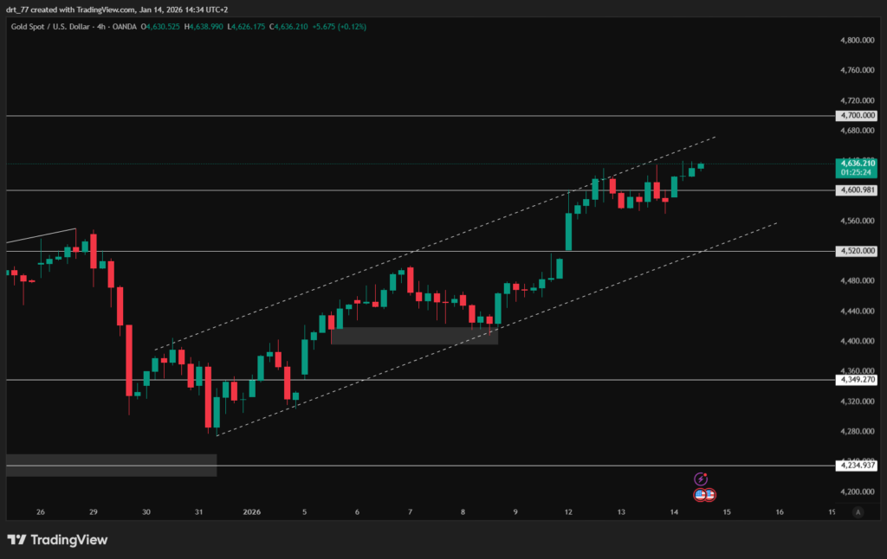Viewport: 887px width, 559px height.
Task: Select the 4,700.000 price label
Action: (857, 115)
